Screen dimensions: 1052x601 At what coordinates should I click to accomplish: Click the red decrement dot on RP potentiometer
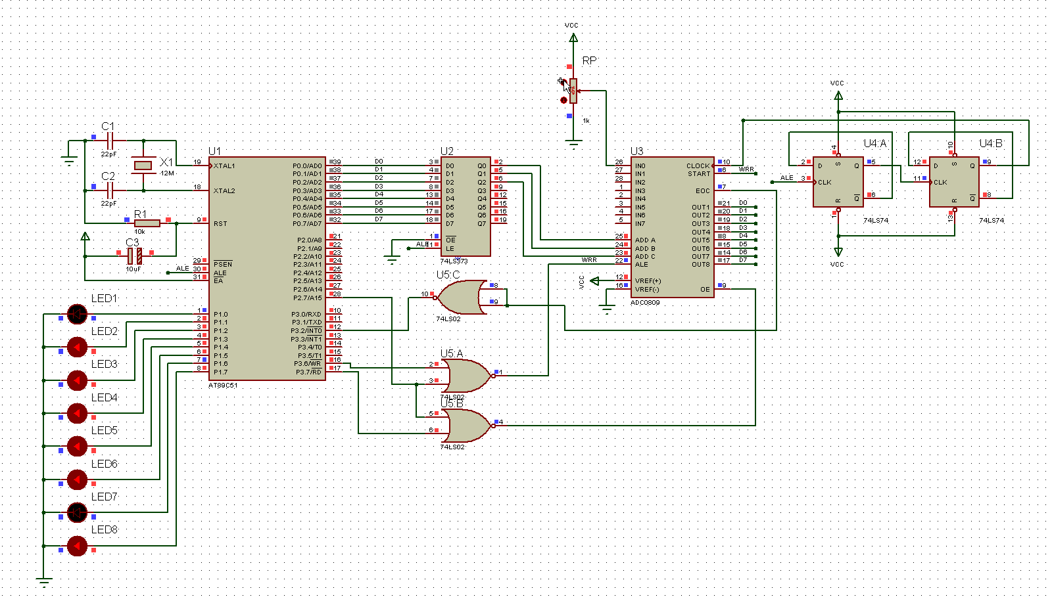click(563, 100)
